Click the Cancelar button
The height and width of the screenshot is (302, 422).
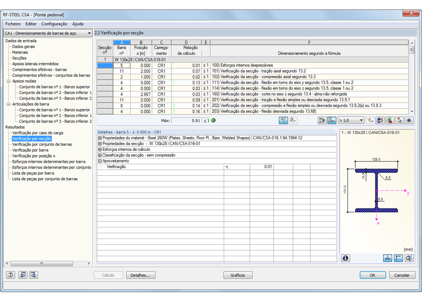pos(402,275)
